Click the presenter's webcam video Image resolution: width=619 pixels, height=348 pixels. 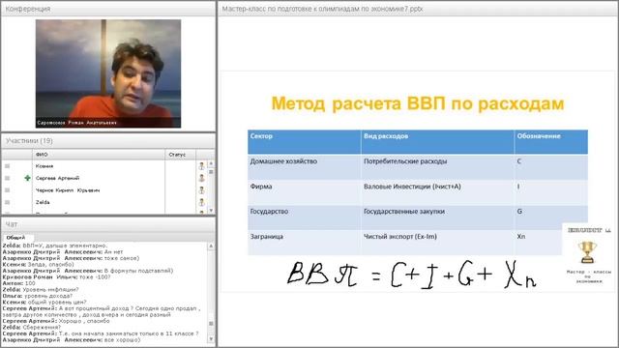[x=108, y=73]
